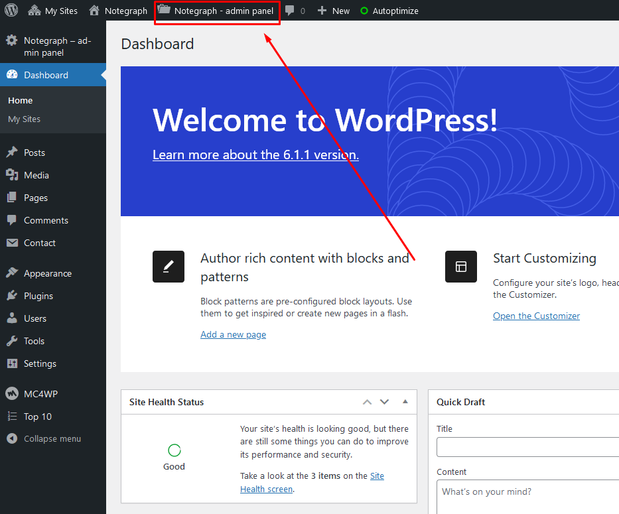Open the New content menu
Viewport: 619px width, 514px height.
click(x=333, y=11)
